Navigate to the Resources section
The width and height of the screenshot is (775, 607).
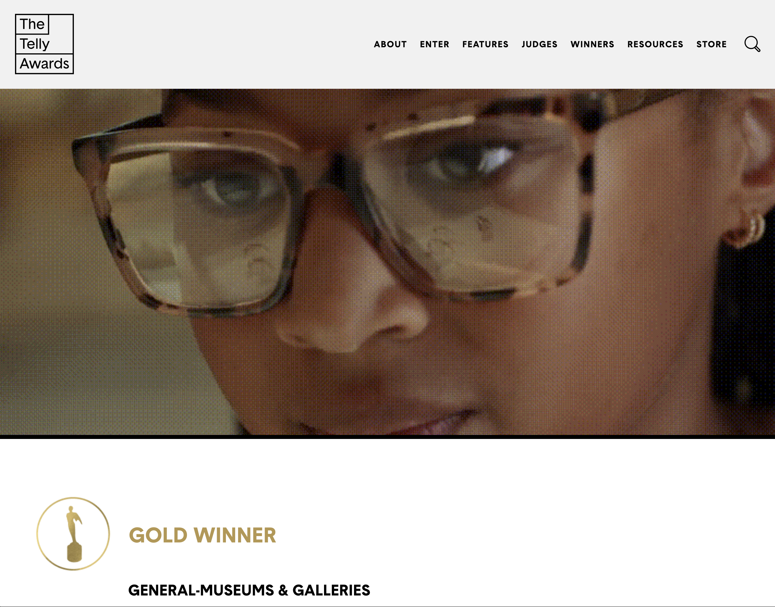coord(655,44)
